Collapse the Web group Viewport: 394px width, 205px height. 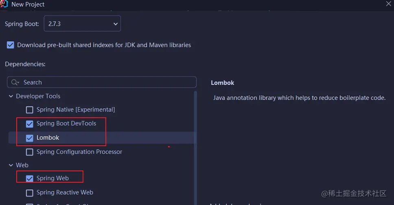11,165
